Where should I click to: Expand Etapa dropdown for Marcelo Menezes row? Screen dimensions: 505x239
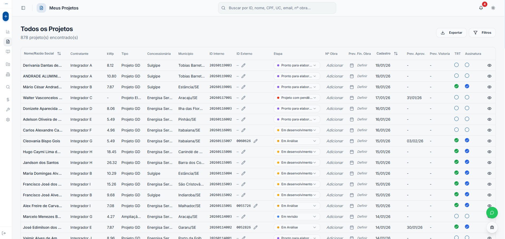pos(296,217)
